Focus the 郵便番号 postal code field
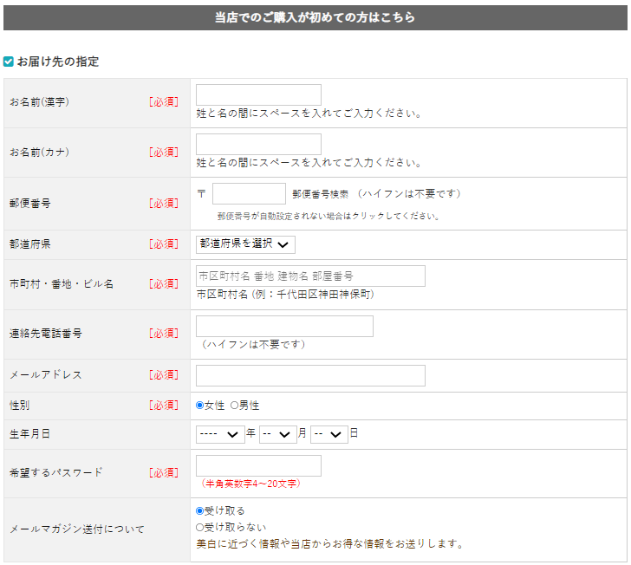631x565 pixels. pos(249,194)
